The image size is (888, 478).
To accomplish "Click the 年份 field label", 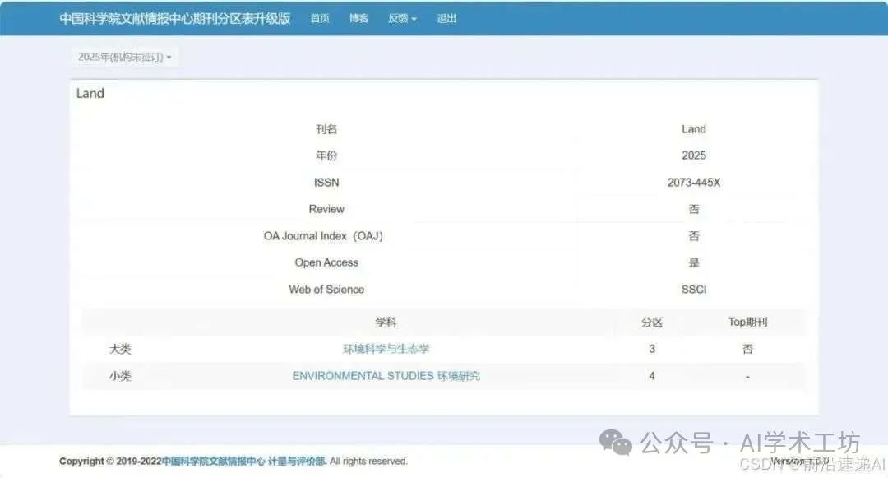I will [x=326, y=155].
